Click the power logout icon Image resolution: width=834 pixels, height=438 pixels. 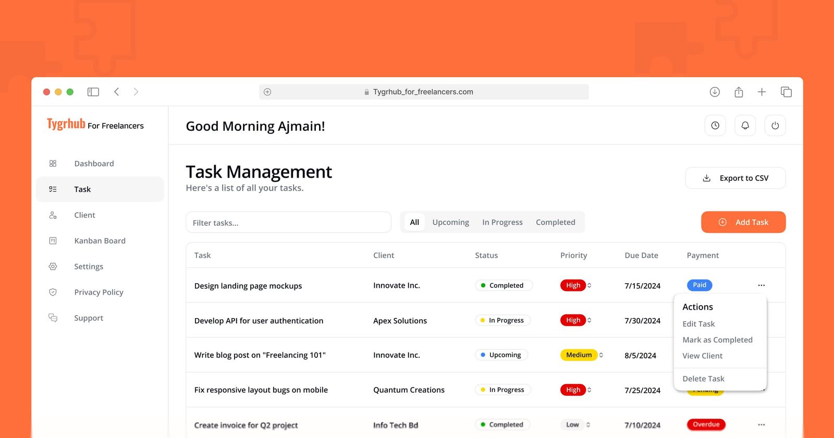775,126
